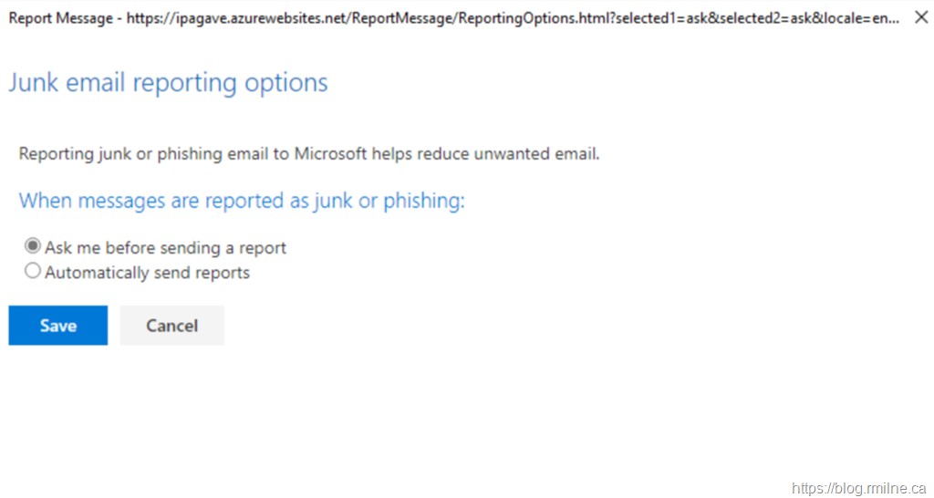The image size is (934, 498).
Task: Click the "Ask me before sending a report" label
Action: point(165,247)
